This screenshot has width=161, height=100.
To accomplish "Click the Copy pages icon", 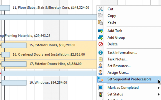I will tap(101, 16).
